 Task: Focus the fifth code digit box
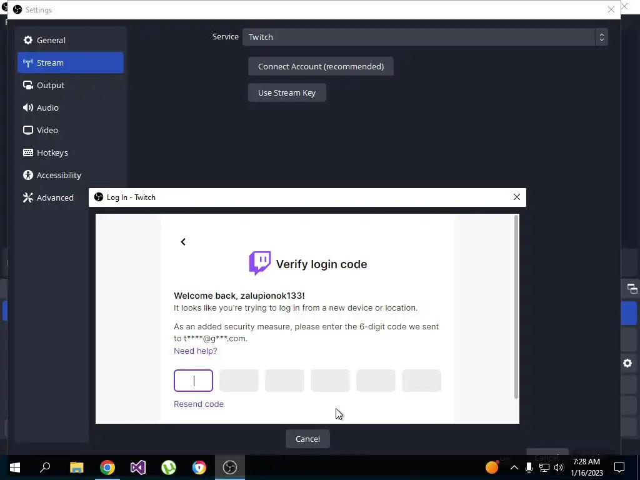point(376,381)
